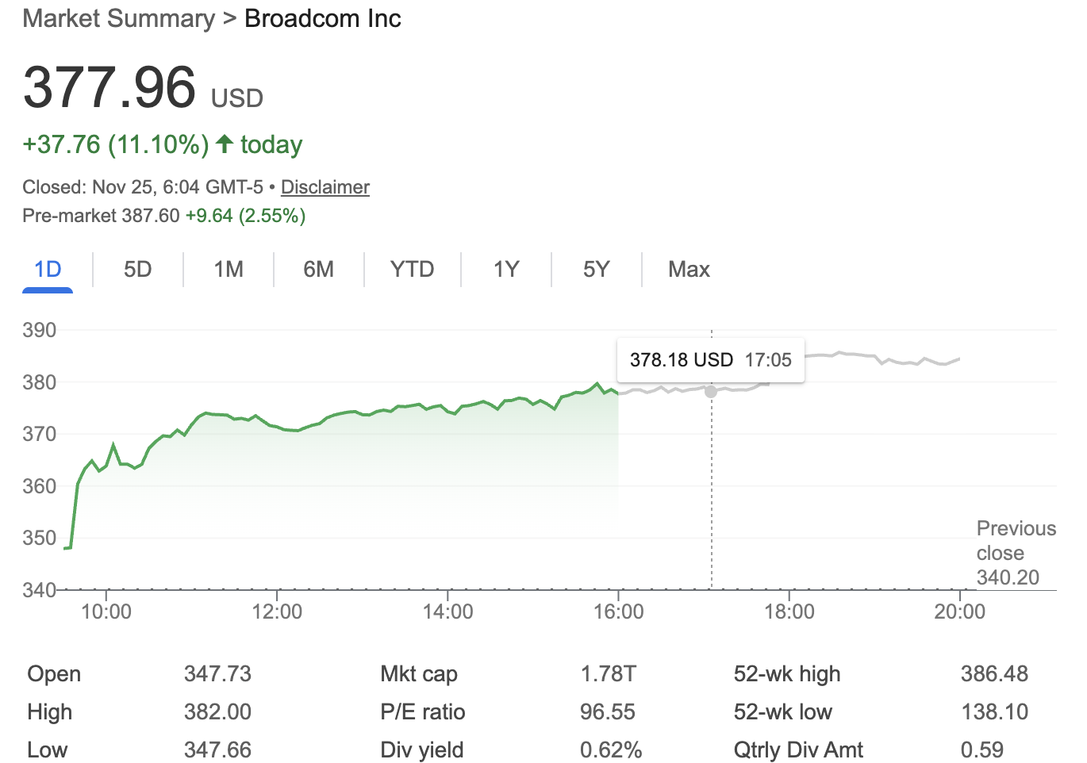The height and width of the screenshot is (763, 1087).
Task: Open the 1M chart view
Action: [228, 269]
